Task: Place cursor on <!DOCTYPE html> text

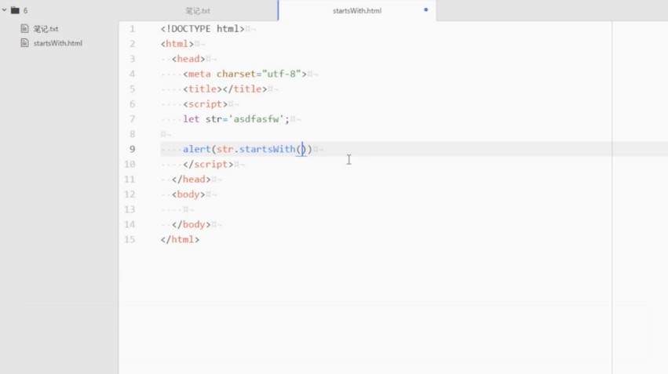Action: [x=203, y=29]
